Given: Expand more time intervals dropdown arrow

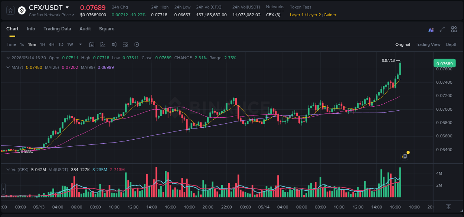Looking at the screenshot, I should (81, 44).
